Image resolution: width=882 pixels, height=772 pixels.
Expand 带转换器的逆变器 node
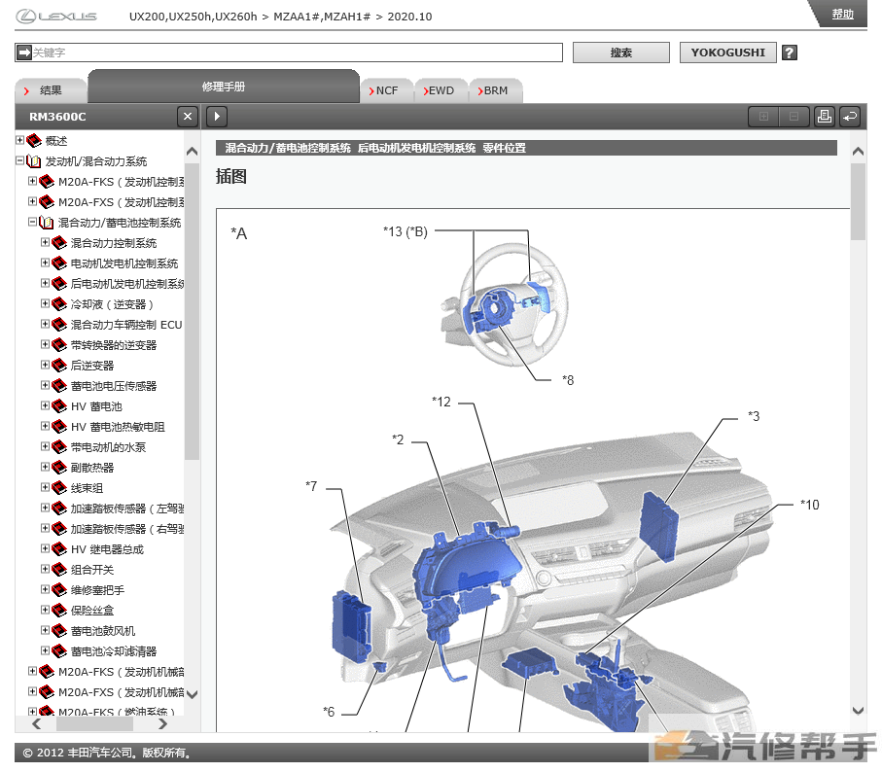(x=45, y=344)
